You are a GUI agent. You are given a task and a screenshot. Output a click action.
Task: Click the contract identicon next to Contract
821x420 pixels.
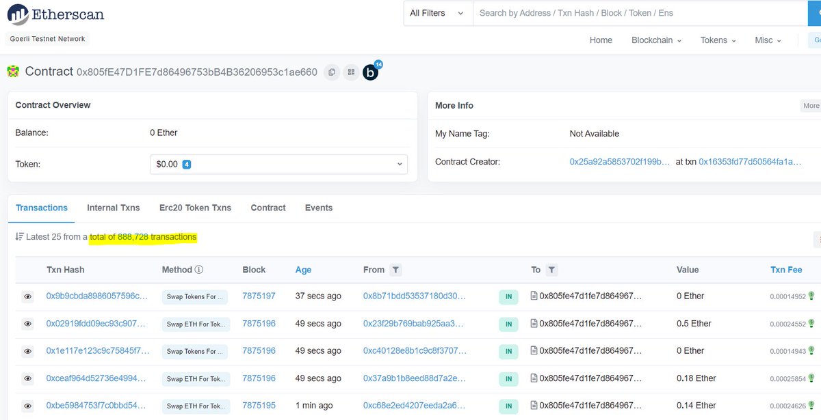pyautogui.click(x=13, y=71)
